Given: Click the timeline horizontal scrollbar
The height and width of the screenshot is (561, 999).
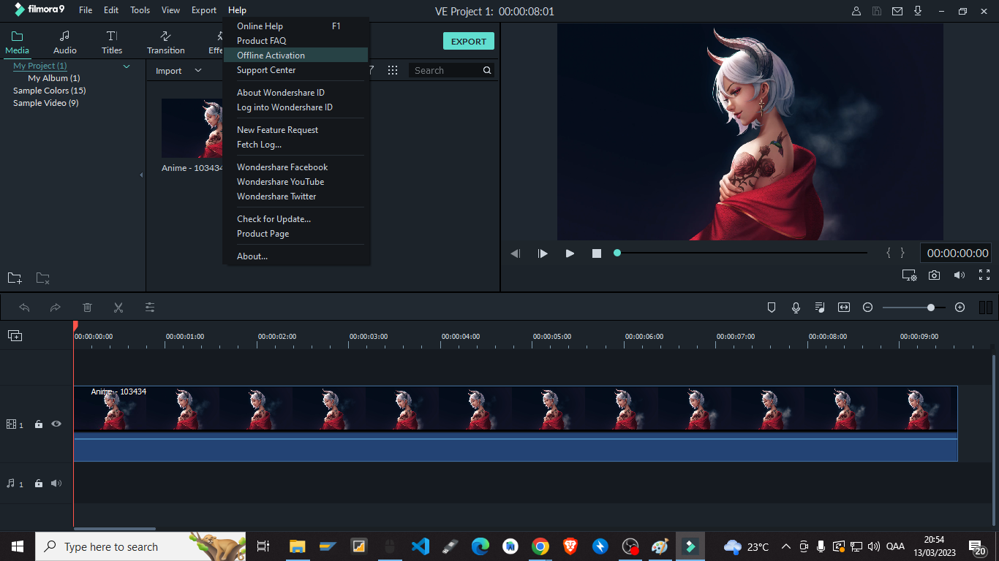Looking at the screenshot, I should tap(115, 528).
